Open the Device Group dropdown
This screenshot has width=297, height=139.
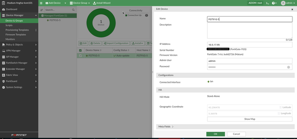pyautogui.click(x=80, y=3)
